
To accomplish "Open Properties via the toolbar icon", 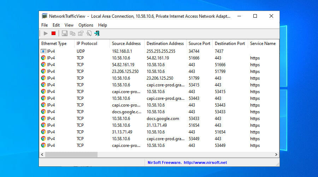I will (81, 33).
